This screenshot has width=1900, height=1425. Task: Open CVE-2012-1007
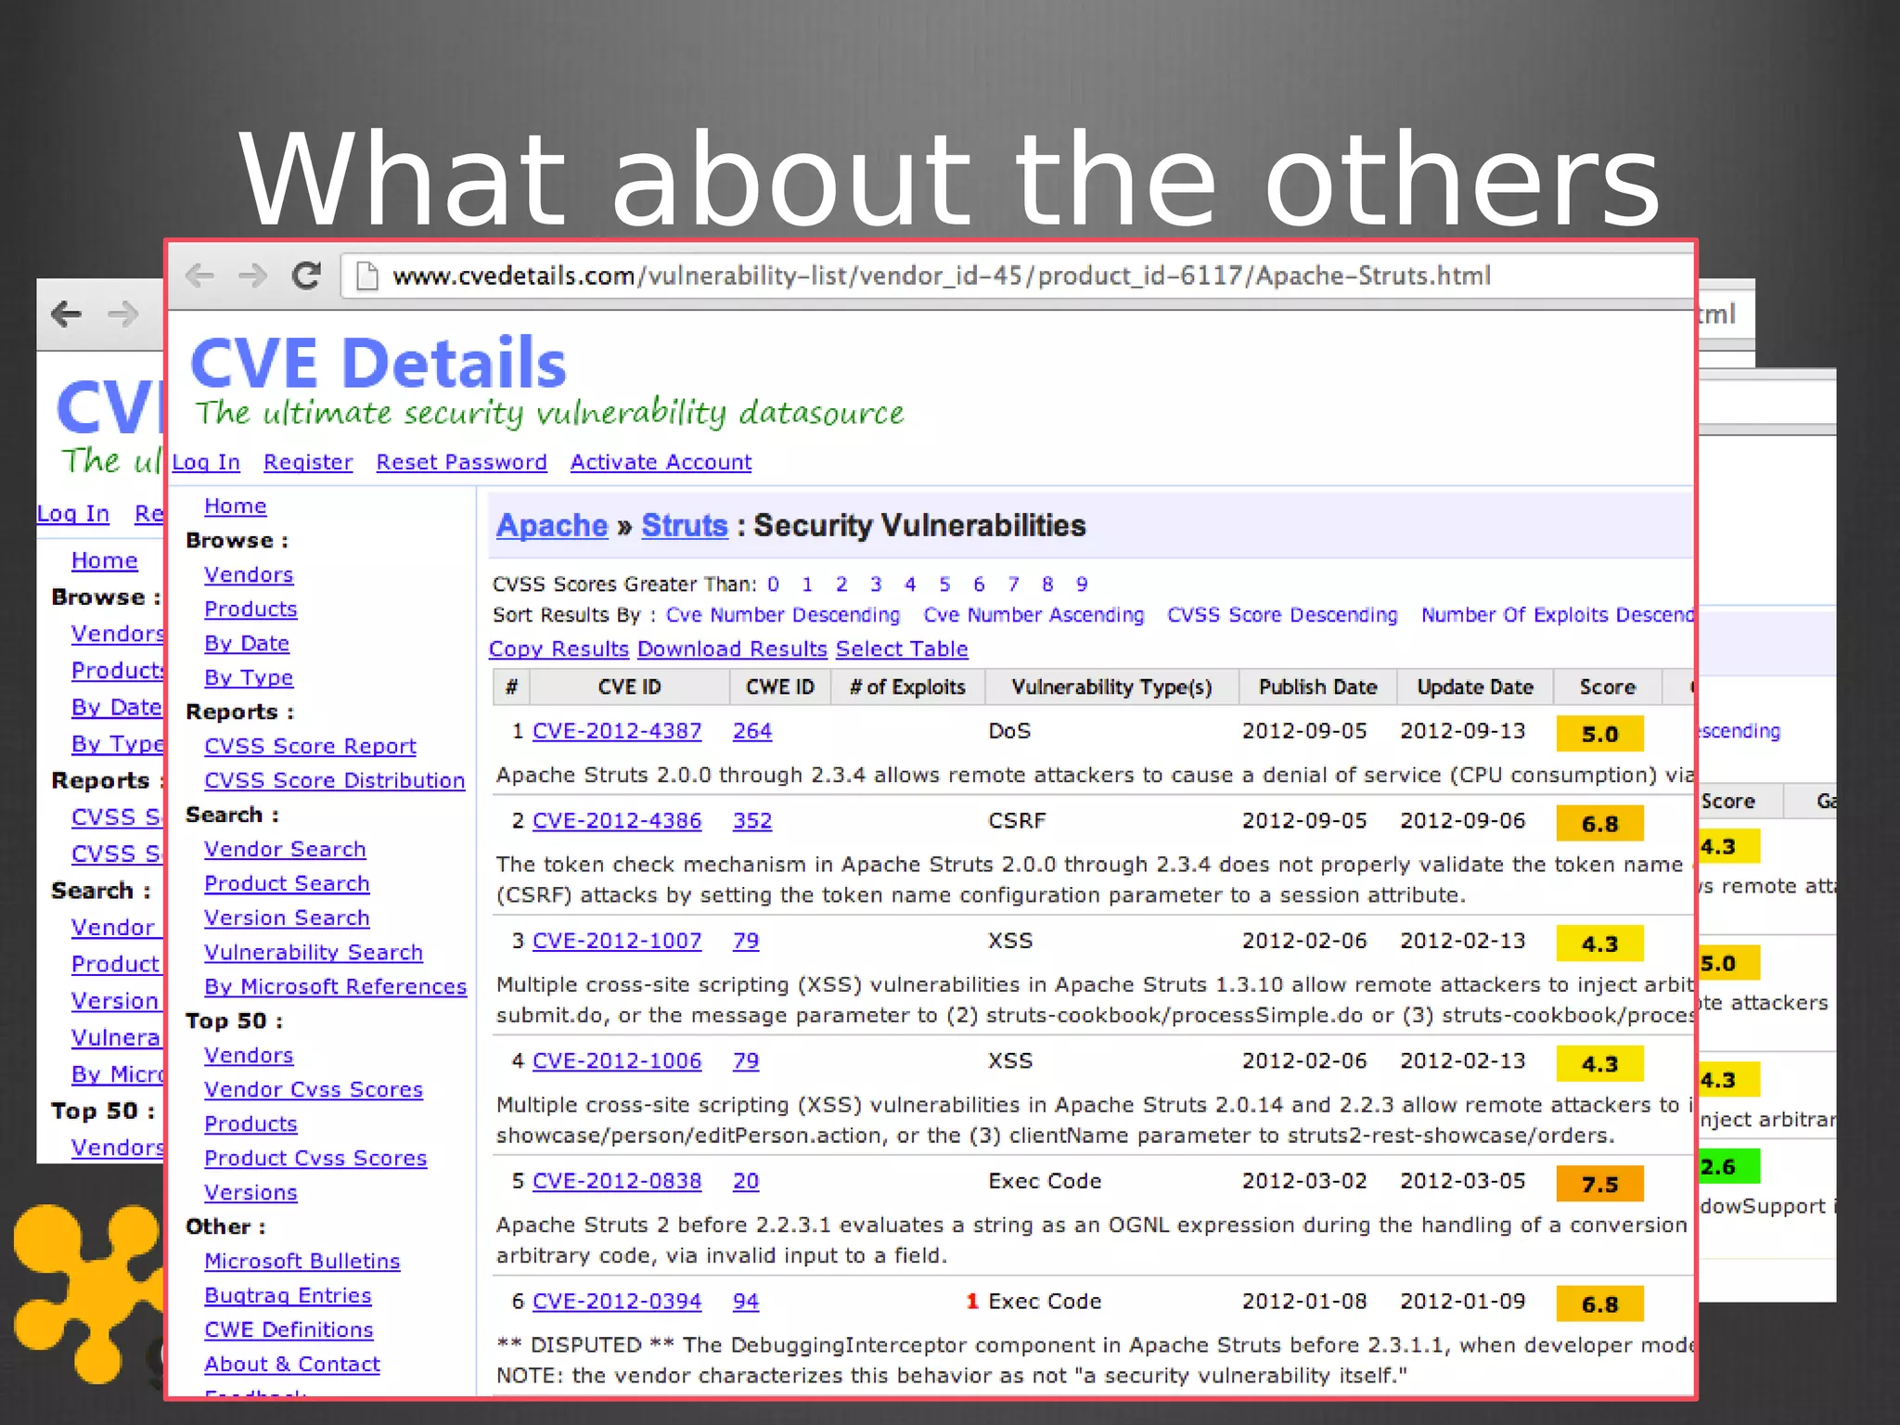click(x=617, y=941)
